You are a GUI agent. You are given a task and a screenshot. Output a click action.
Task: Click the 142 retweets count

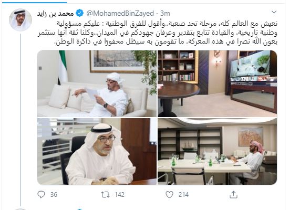point(119,195)
